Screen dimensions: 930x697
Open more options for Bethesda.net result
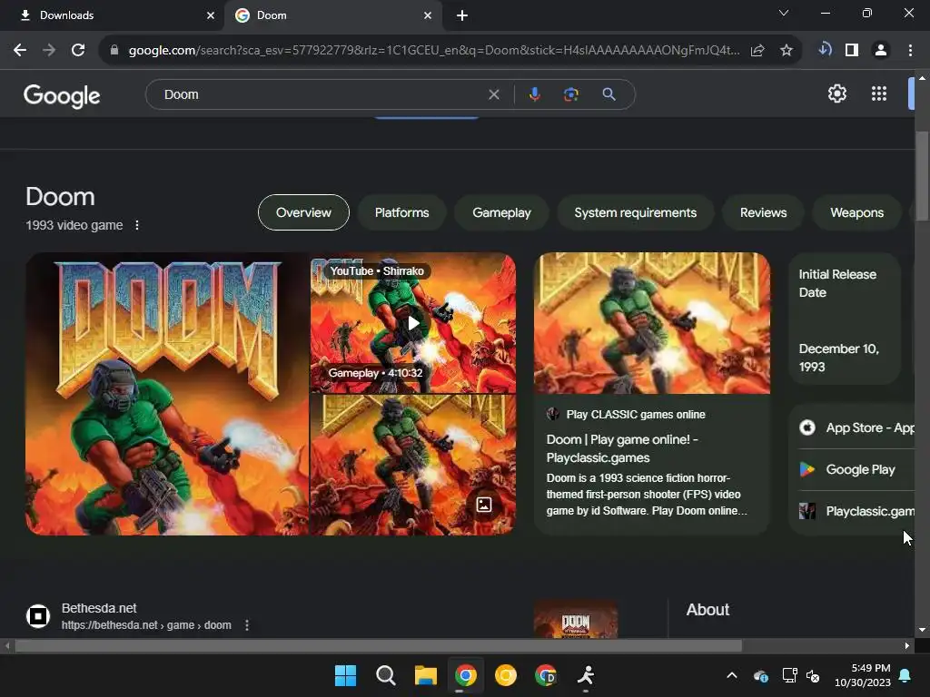[247, 625]
